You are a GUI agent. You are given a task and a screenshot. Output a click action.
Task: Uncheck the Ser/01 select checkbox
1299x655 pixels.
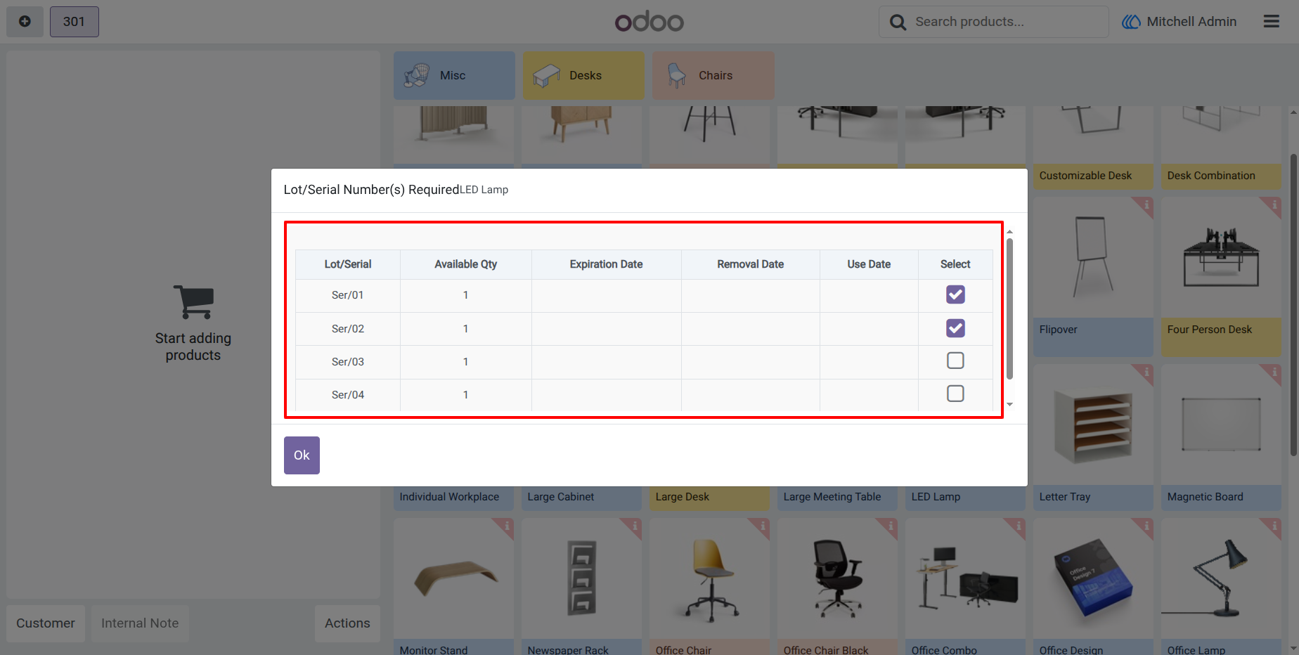pos(955,294)
